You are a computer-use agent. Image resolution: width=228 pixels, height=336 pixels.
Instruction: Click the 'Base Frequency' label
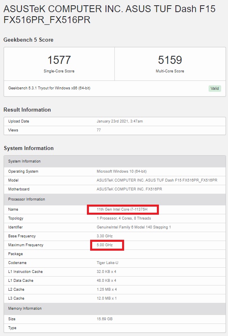[x=22, y=236]
